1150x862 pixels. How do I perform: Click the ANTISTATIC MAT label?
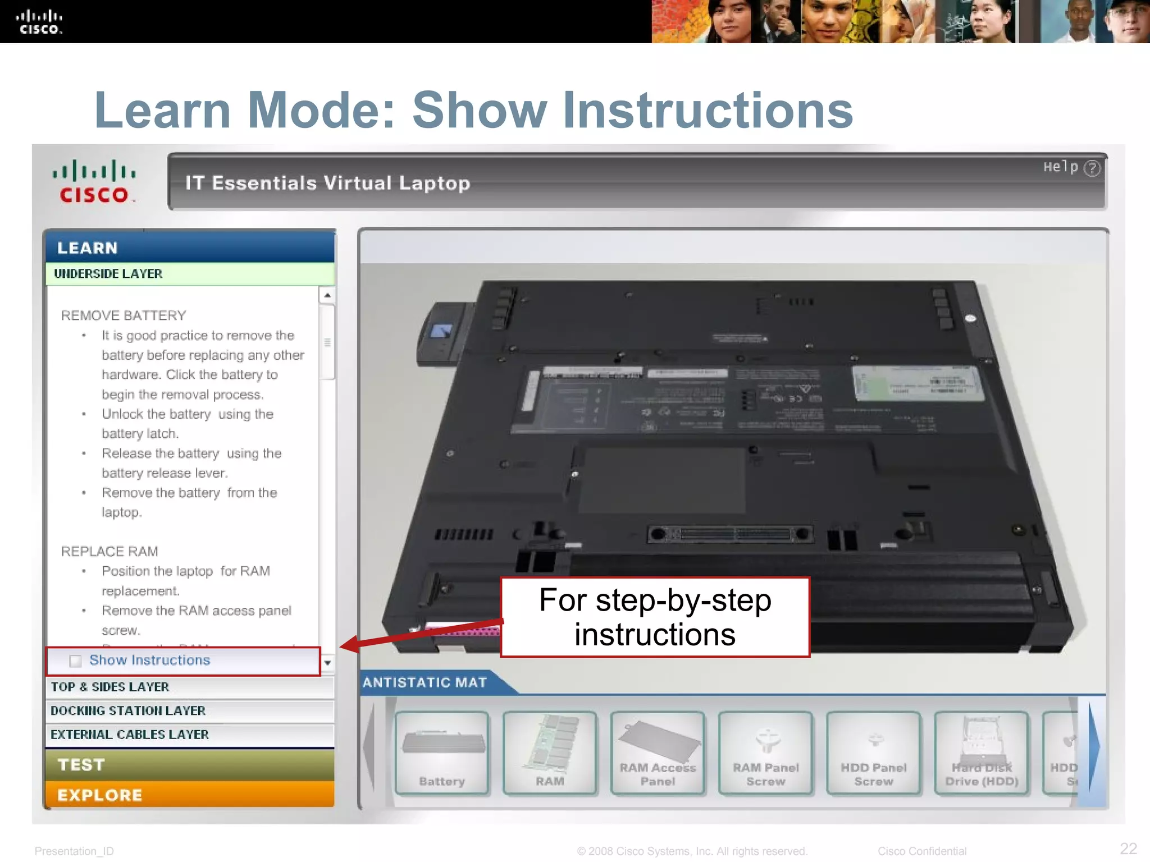pyautogui.click(x=425, y=682)
